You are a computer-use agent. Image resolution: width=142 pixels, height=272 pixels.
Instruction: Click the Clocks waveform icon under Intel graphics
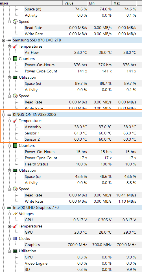tap(15, 238)
